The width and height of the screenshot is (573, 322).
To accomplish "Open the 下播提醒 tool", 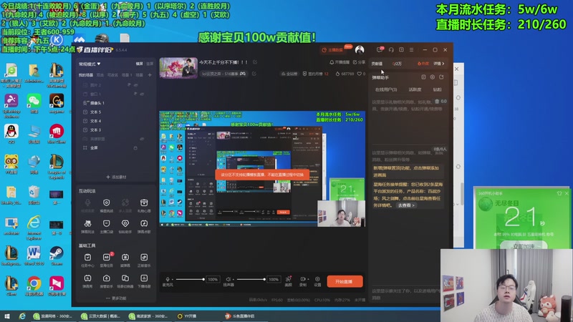I will [144, 280].
